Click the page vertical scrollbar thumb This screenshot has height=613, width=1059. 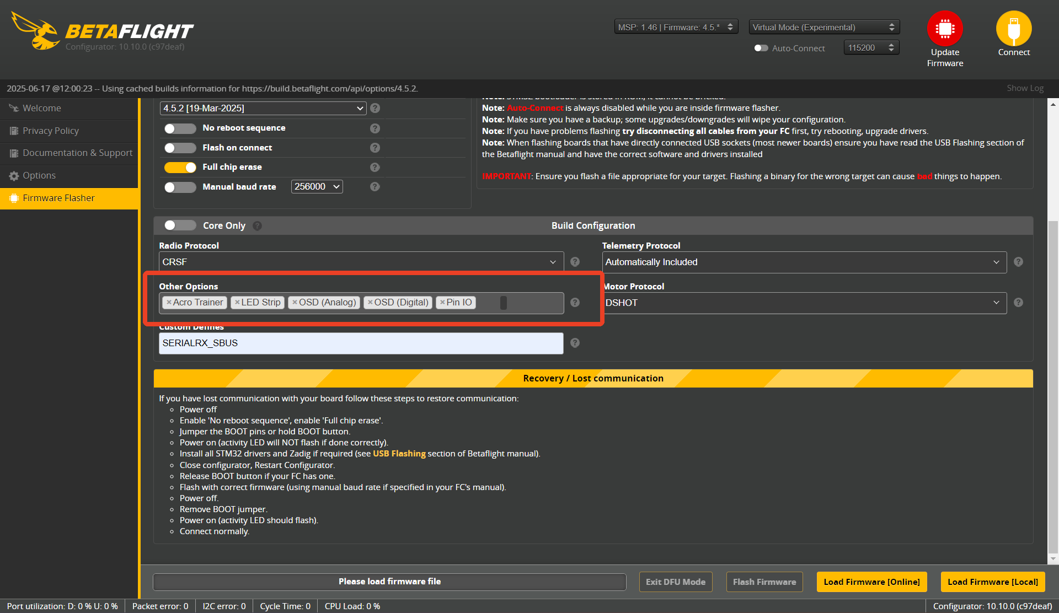(x=1053, y=387)
